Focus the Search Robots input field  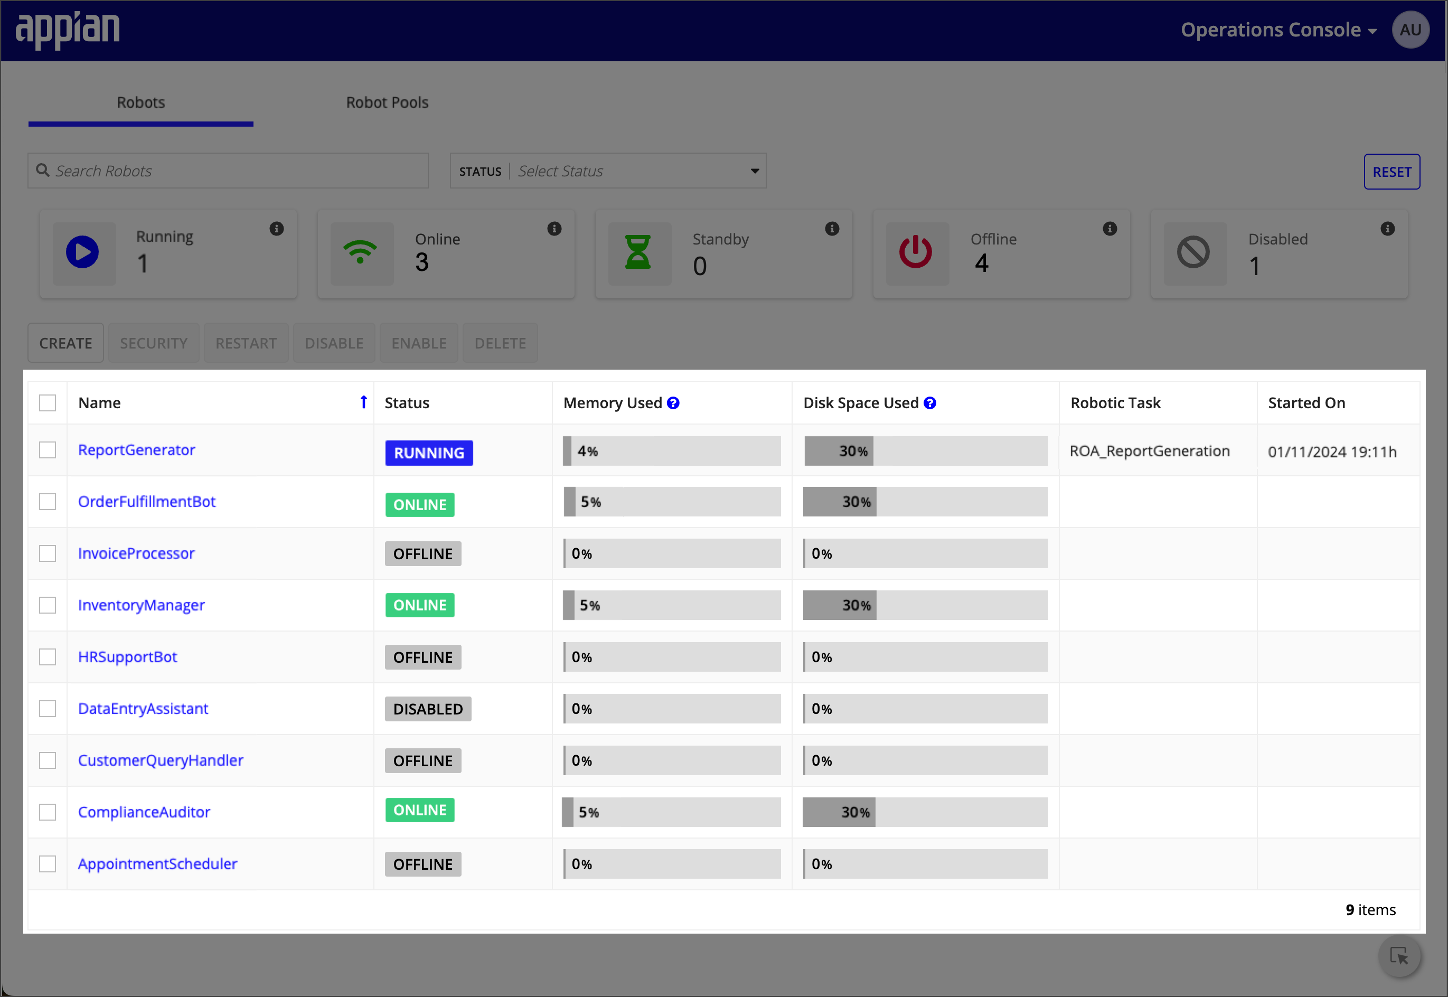[228, 171]
